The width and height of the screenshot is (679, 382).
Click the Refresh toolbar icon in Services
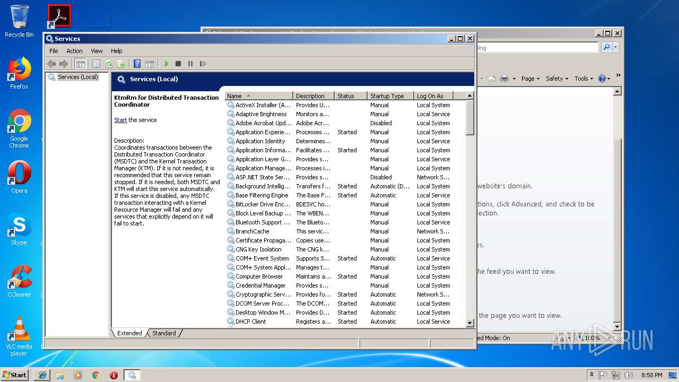[109, 64]
